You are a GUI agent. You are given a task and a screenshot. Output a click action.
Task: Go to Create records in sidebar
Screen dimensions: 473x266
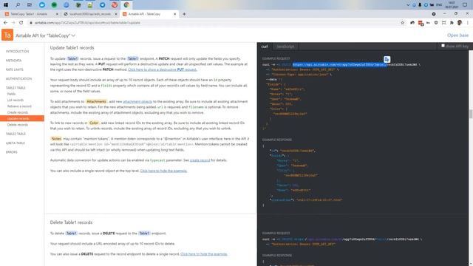click(x=18, y=112)
